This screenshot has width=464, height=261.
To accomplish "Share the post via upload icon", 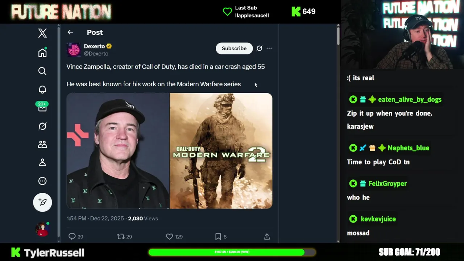I will tap(267, 236).
